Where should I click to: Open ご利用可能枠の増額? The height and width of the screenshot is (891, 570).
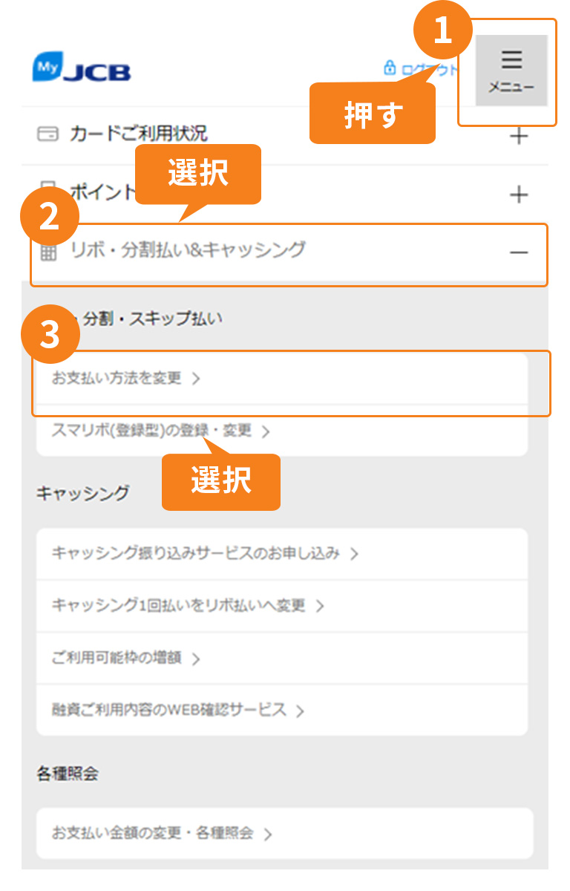(282, 658)
